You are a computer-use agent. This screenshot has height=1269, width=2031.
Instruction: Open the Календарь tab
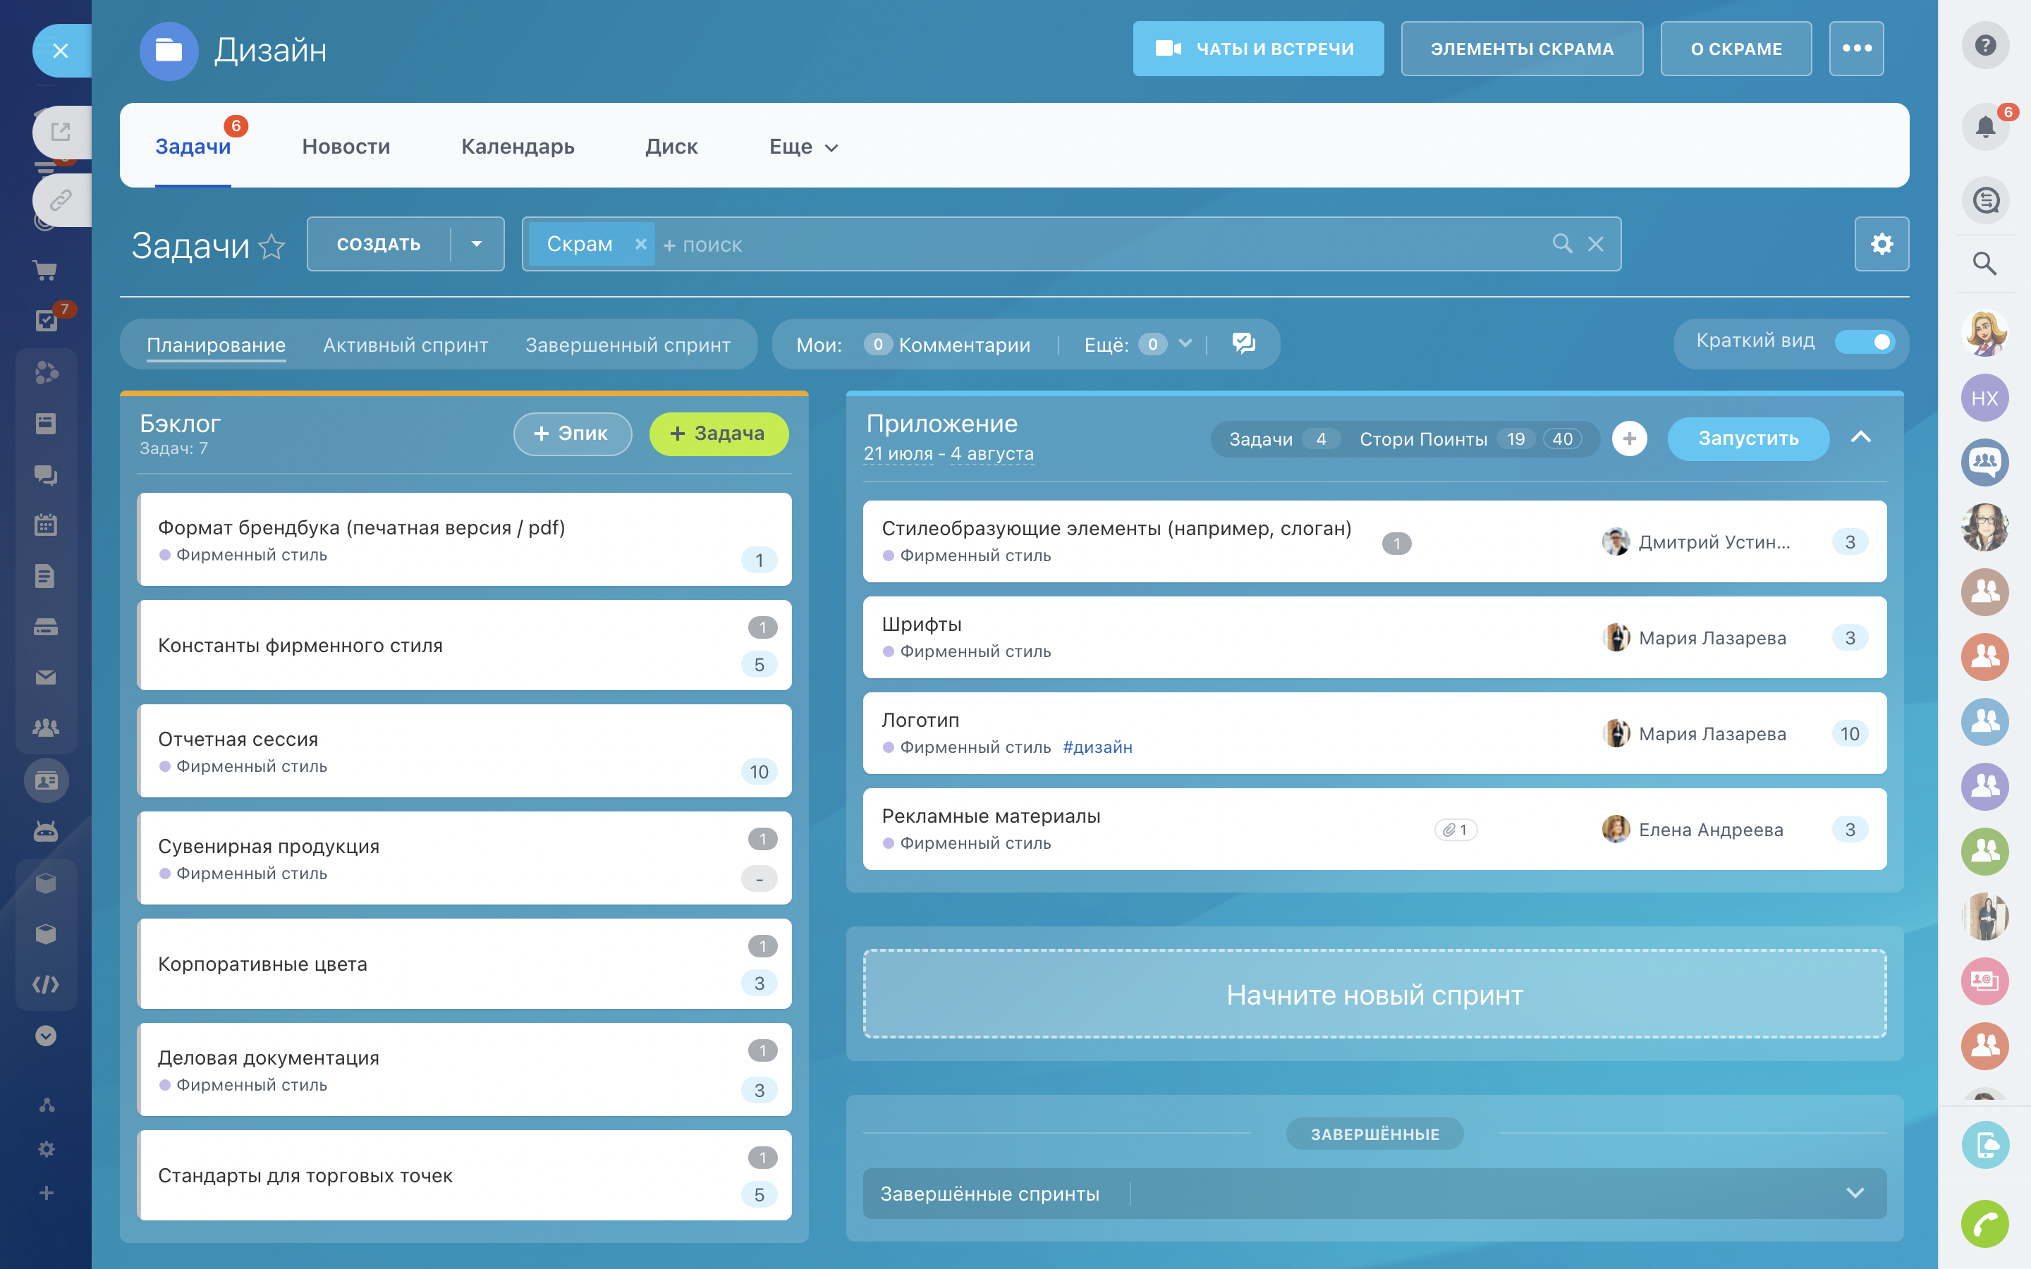click(x=517, y=147)
